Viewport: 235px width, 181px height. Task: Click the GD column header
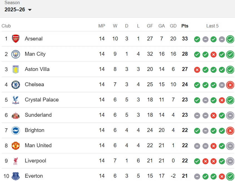click(x=173, y=26)
